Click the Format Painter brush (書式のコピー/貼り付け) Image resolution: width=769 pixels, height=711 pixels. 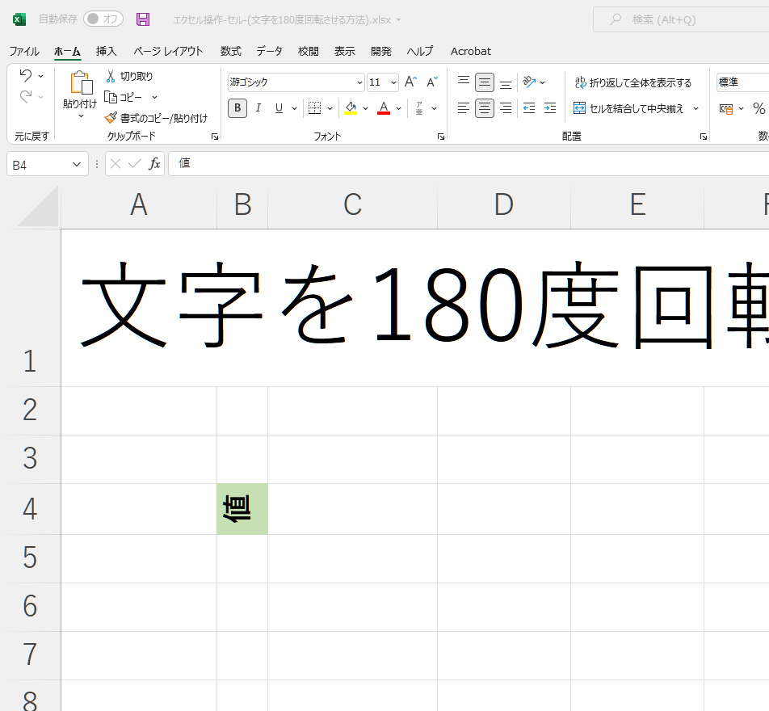click(156, 118)
